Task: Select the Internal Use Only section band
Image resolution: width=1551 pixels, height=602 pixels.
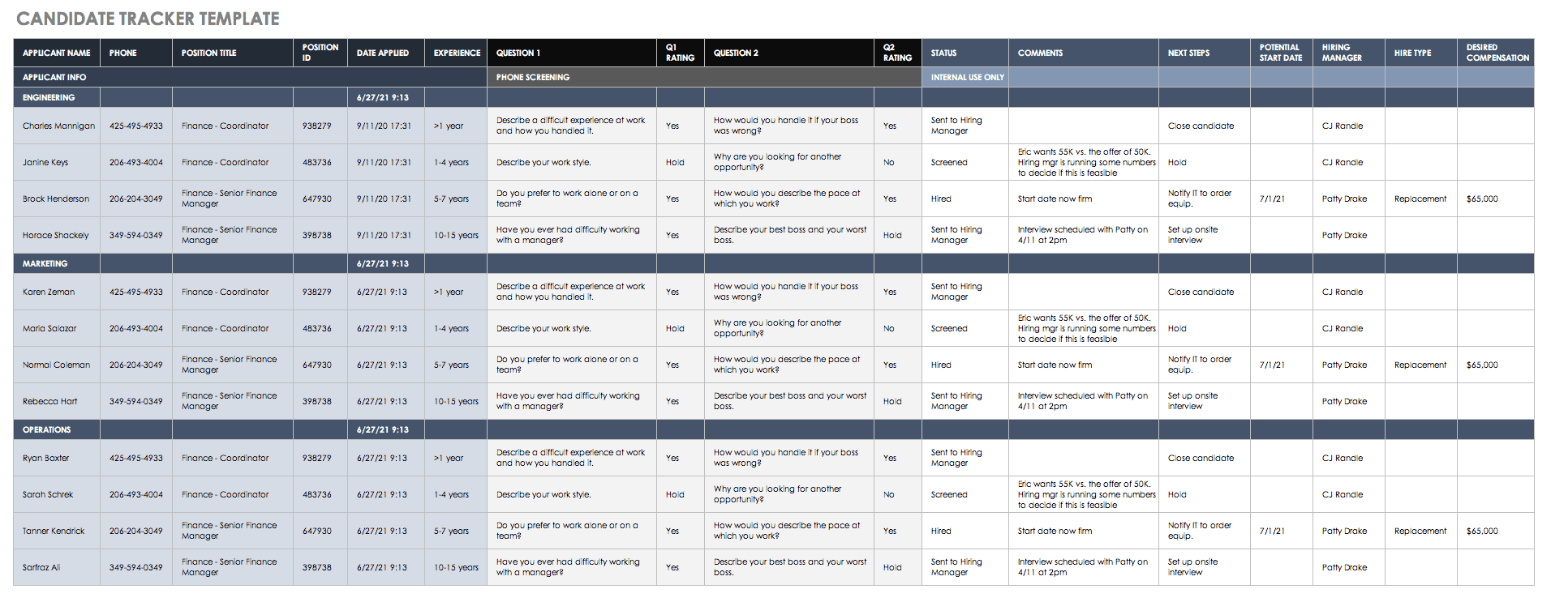Action: [967, 77]
